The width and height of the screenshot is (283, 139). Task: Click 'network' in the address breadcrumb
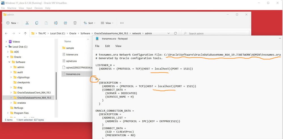click(137, 33)
